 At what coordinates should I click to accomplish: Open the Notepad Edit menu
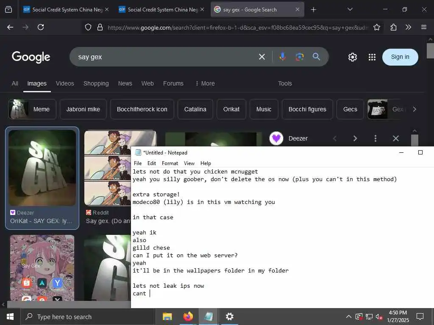[x=152, y=163]
